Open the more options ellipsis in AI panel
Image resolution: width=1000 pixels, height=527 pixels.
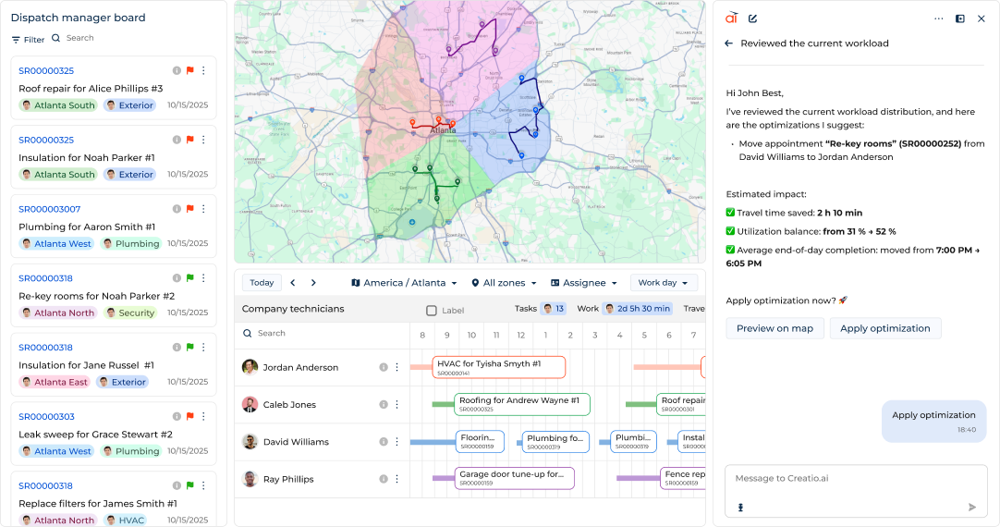coord(939,18)
